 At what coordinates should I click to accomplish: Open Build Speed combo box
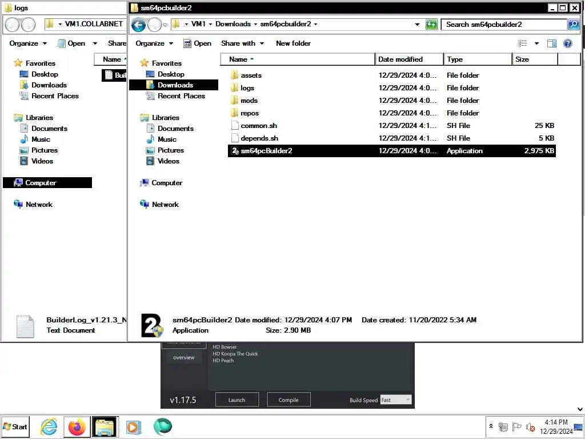coord(395,400)
